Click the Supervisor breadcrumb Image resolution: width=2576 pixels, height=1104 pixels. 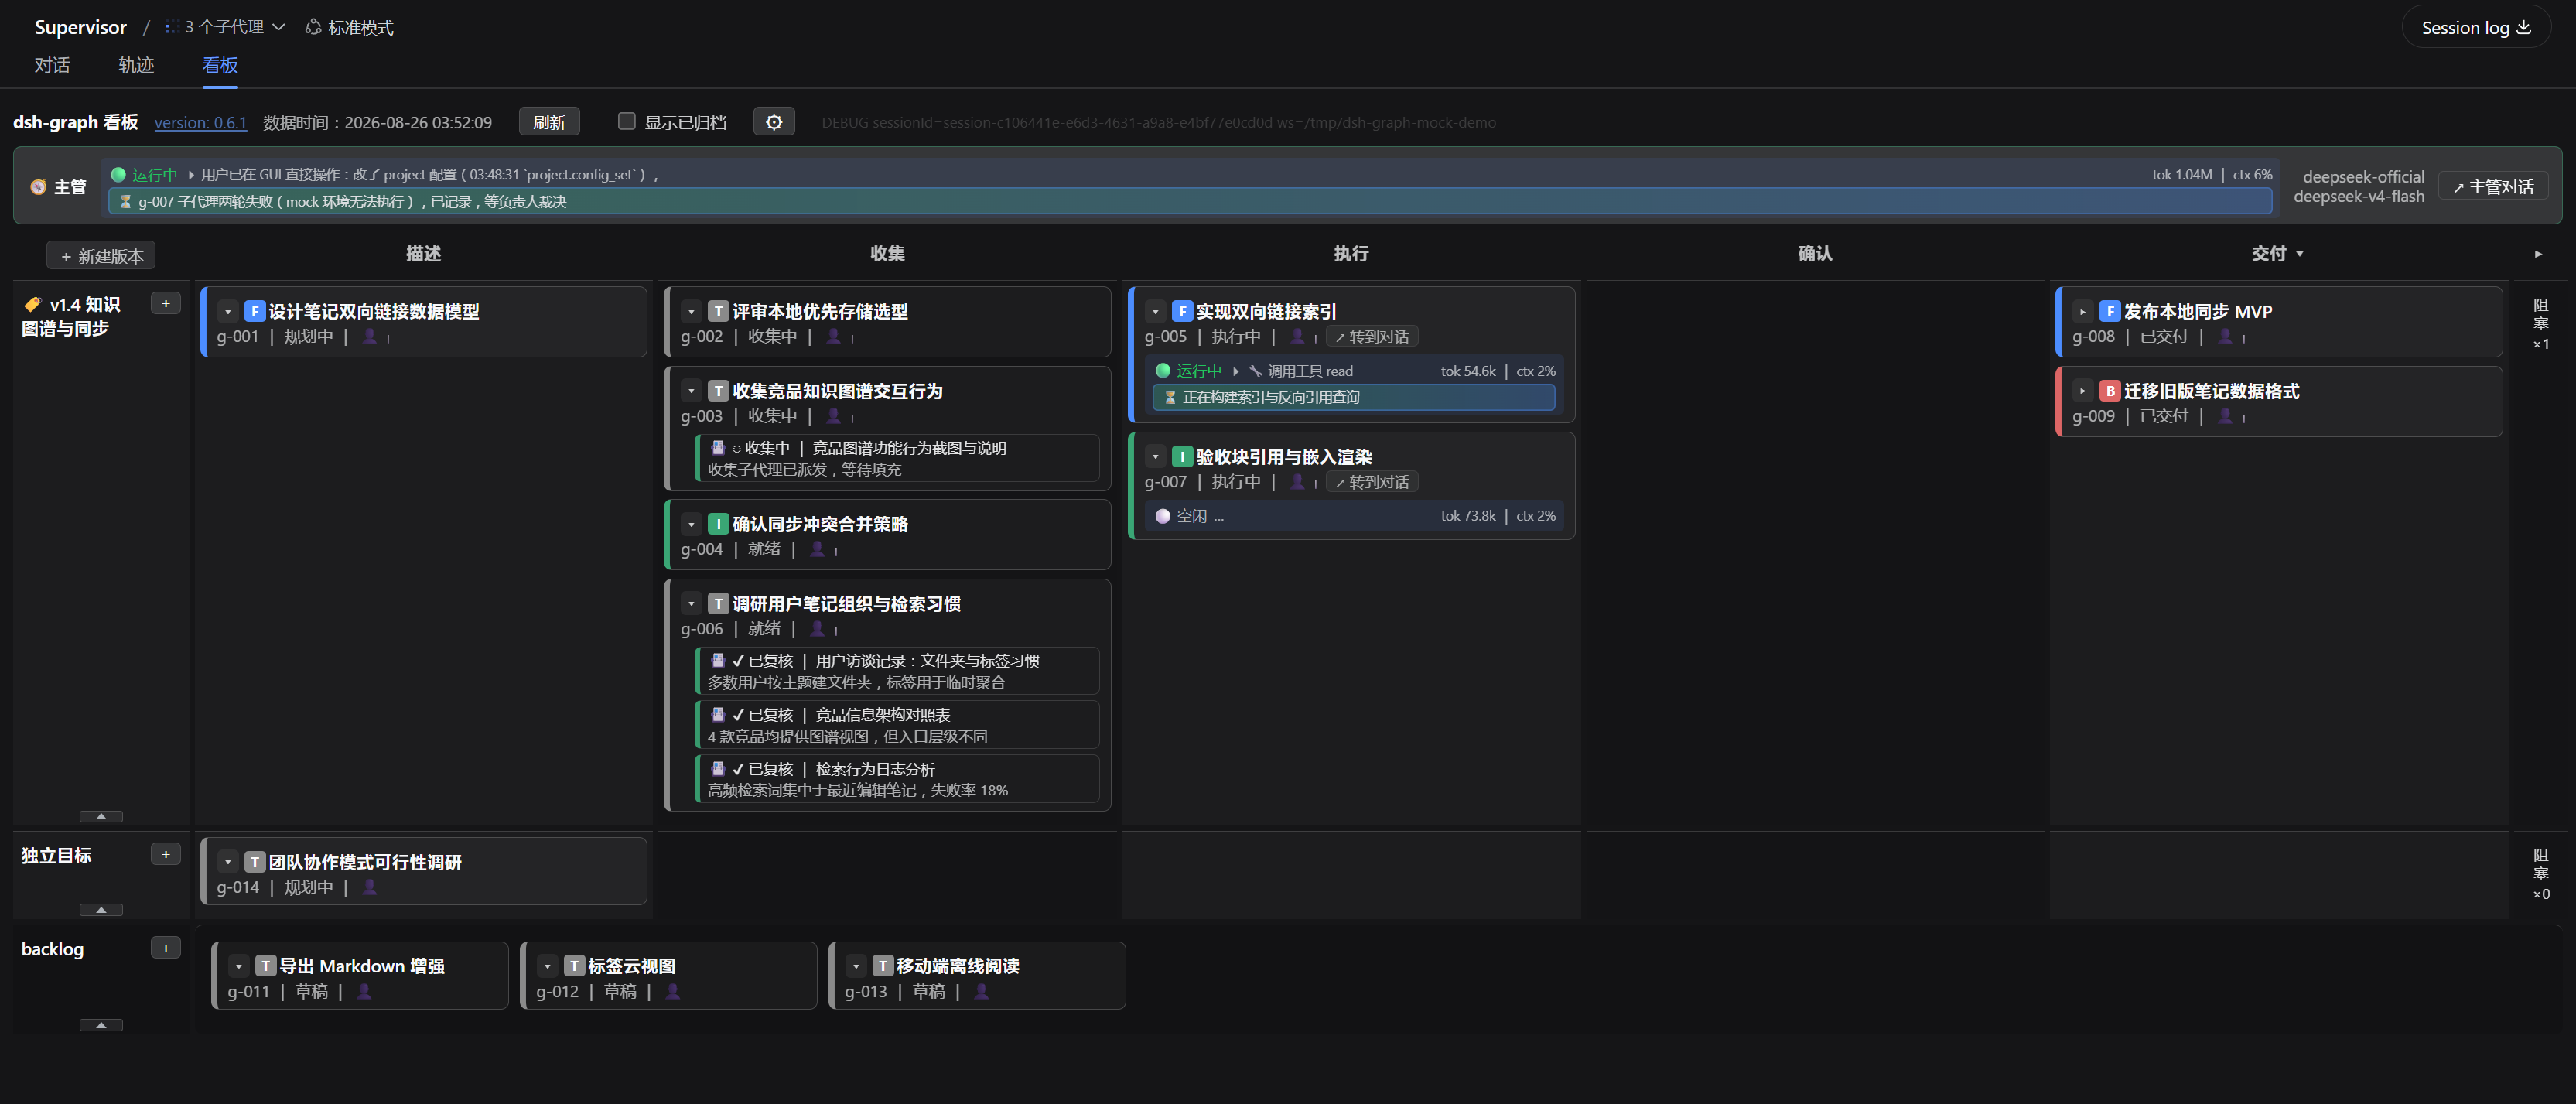click(80, 27)
